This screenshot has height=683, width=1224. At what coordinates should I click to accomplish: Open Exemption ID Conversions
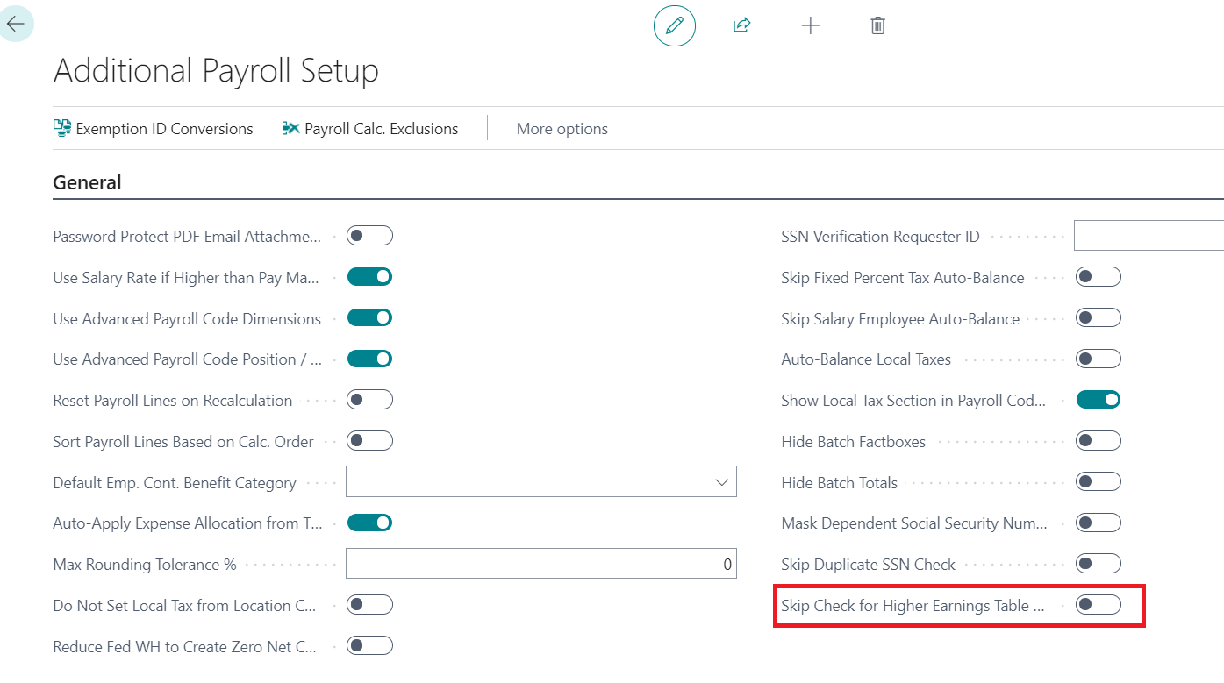pos(154,129)
